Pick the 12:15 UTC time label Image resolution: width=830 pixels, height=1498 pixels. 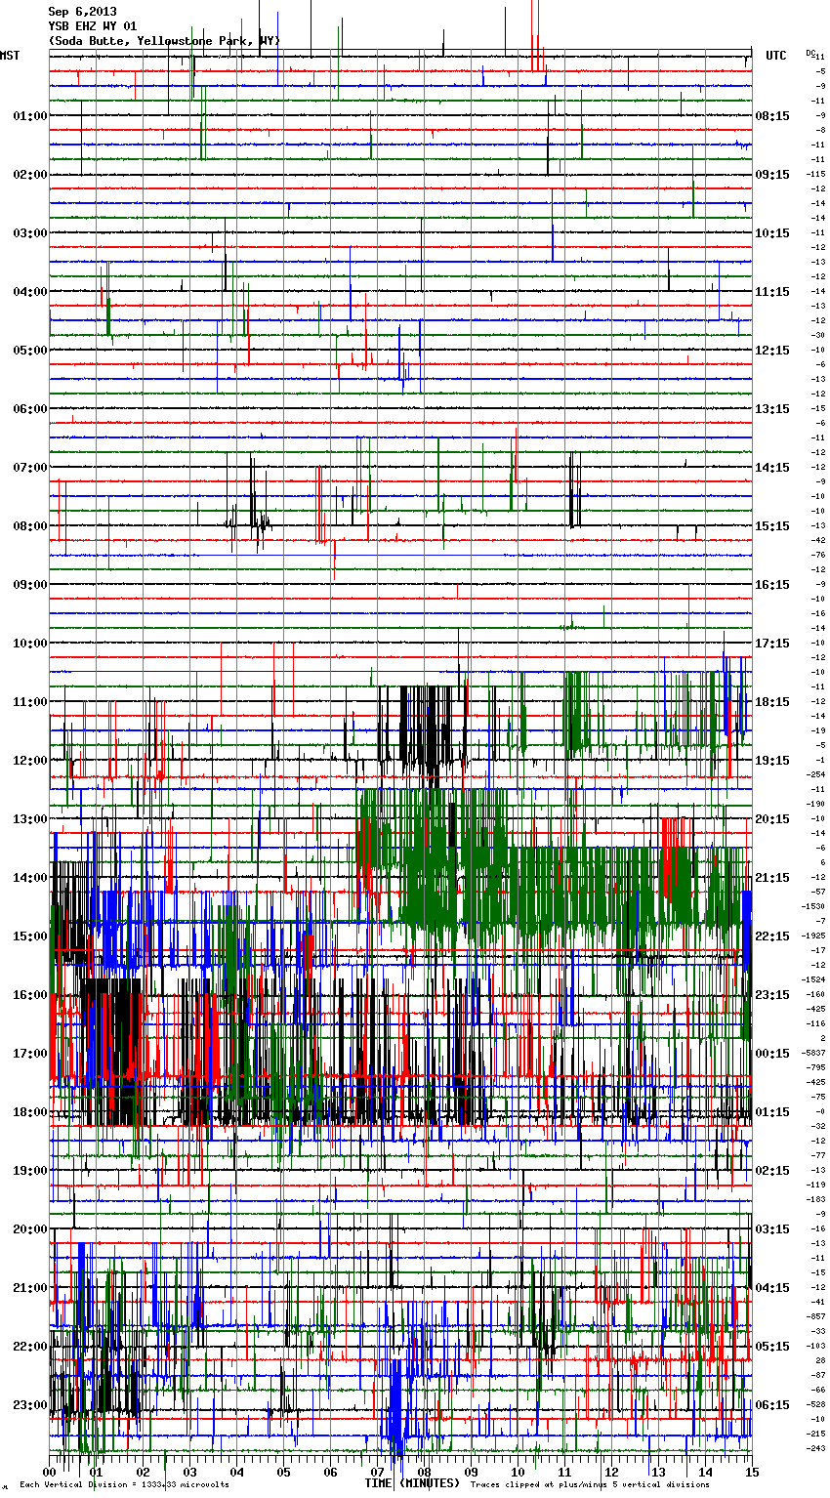click(772, 351)
